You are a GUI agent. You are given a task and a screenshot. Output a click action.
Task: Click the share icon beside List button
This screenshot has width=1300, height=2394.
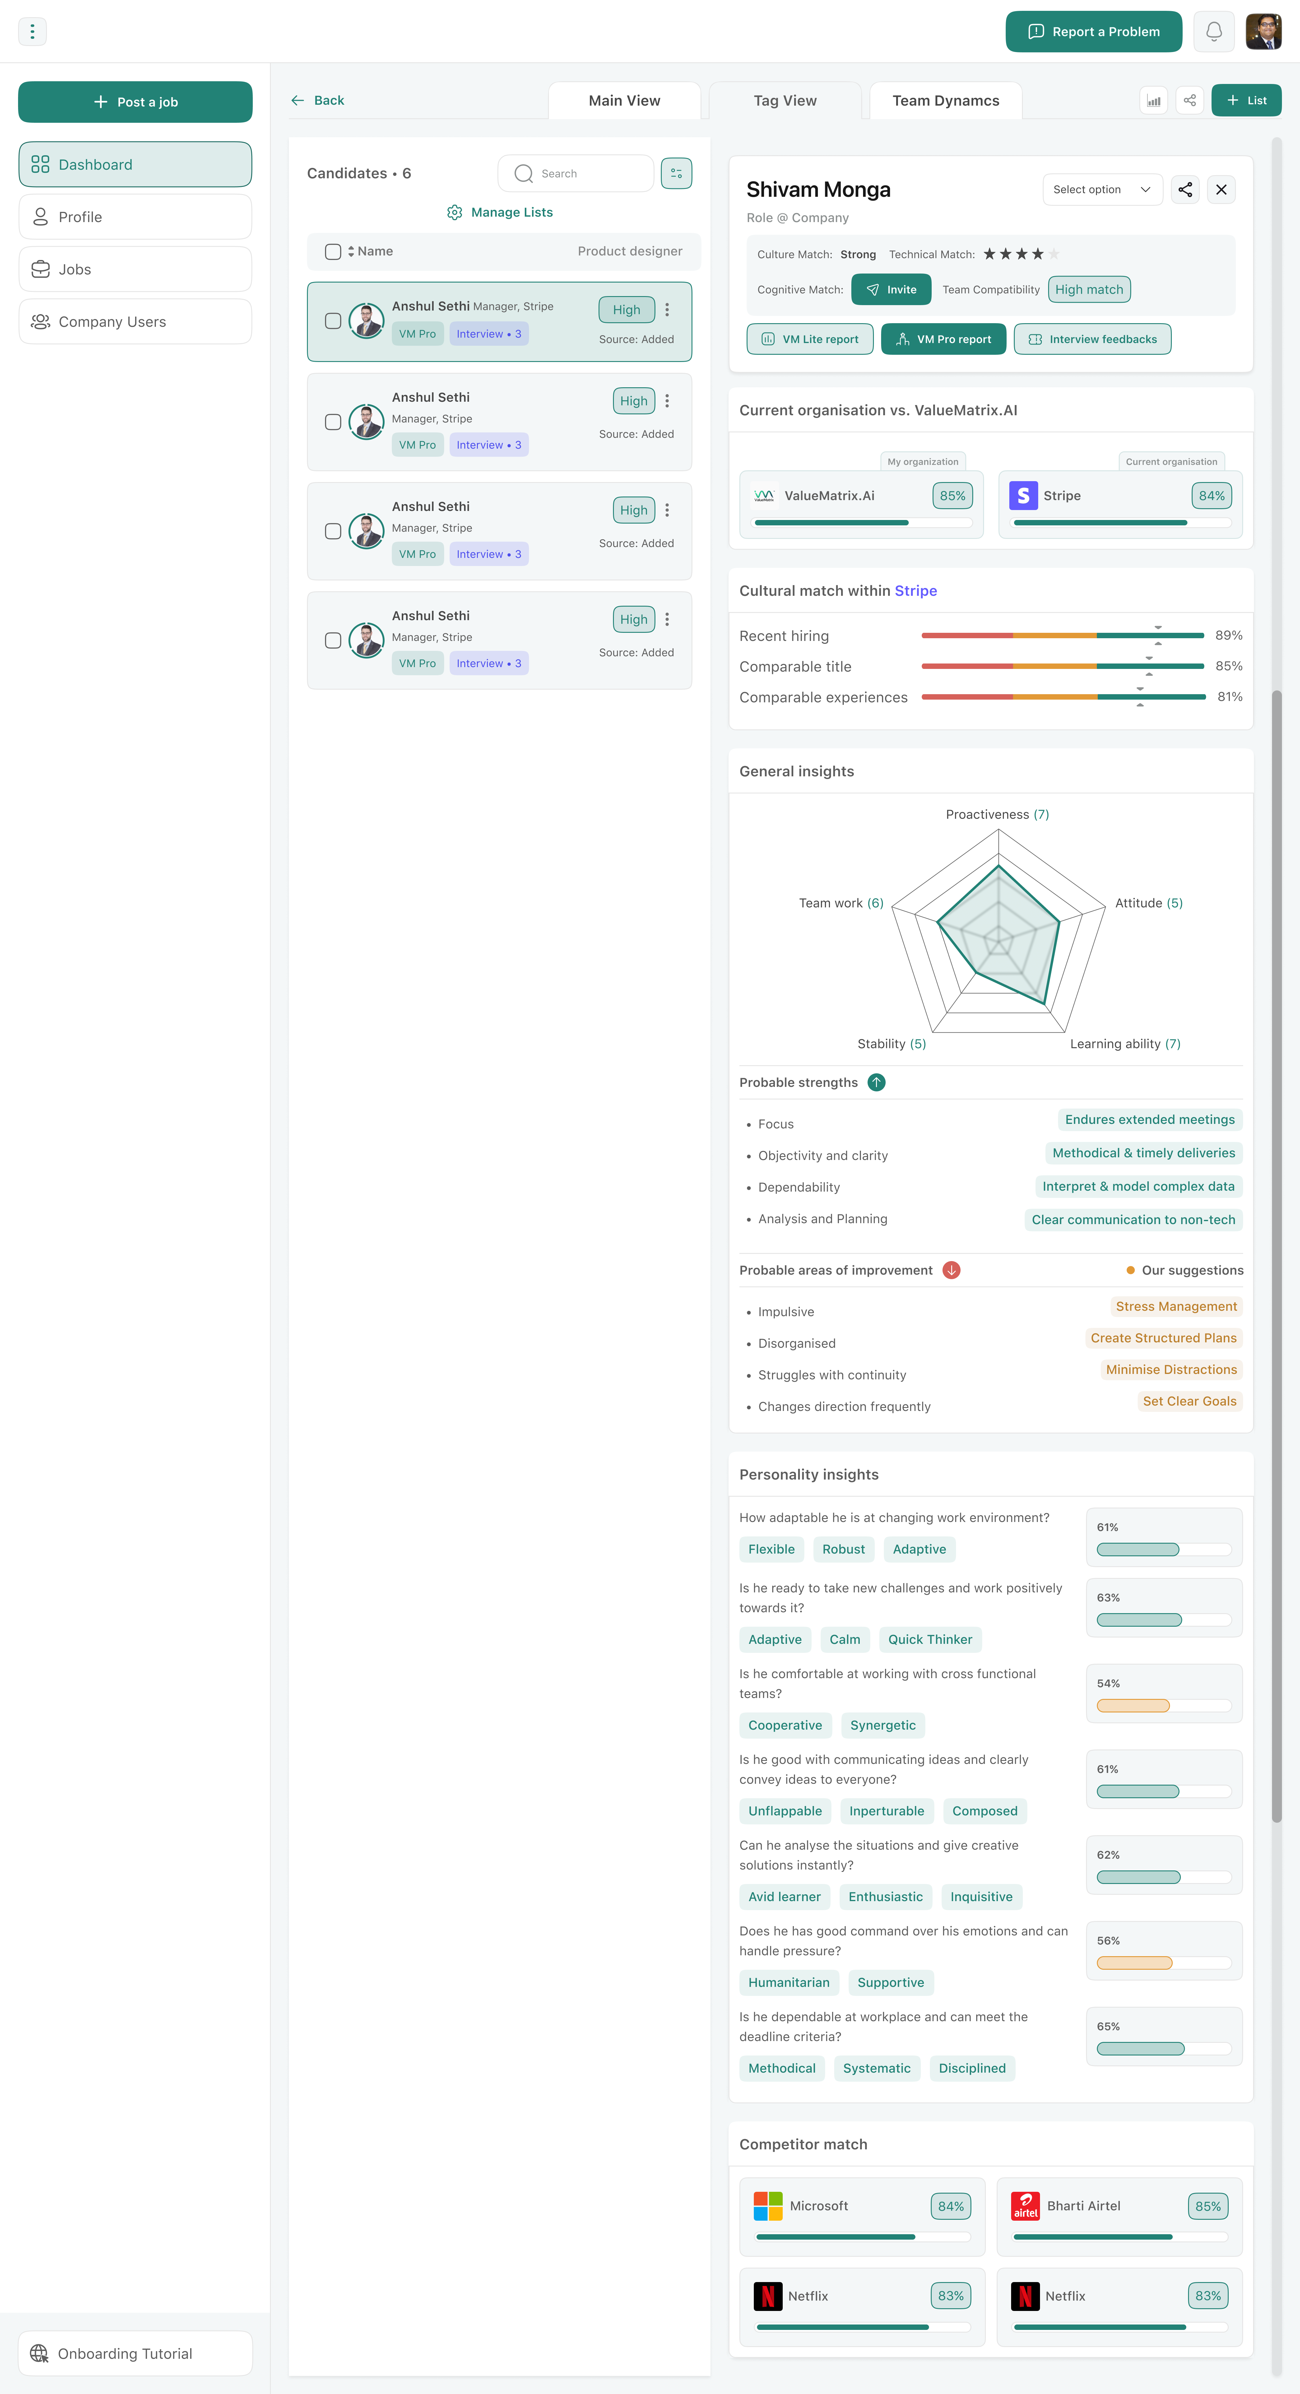pos(1190,101)
